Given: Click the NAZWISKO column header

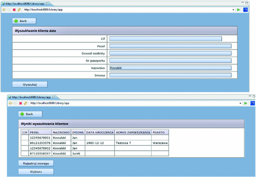Looking at the screenshot, I should (62, 132).
